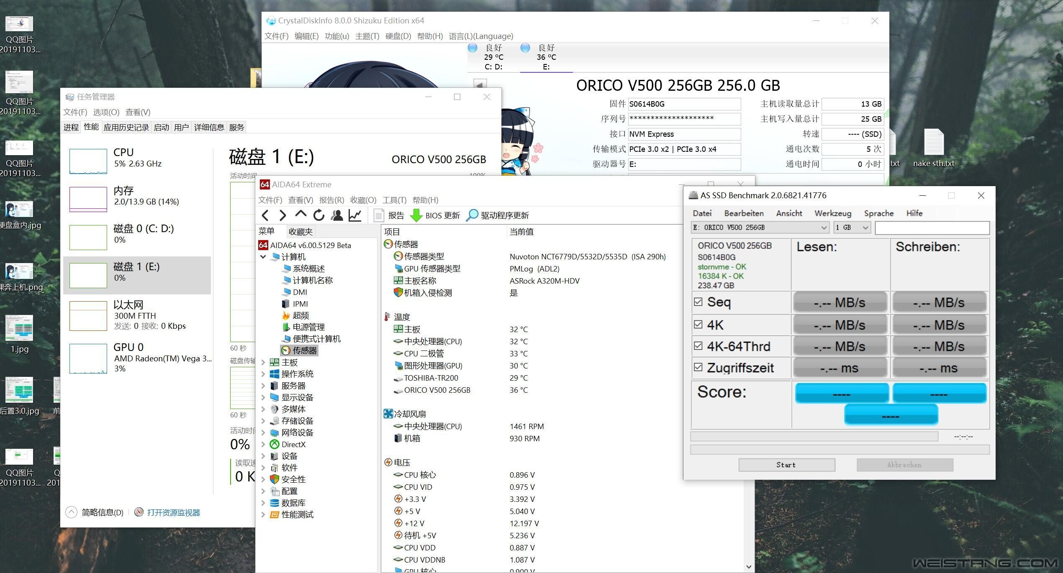Open 工具(T) menu in AIDA64

point(394,200)
